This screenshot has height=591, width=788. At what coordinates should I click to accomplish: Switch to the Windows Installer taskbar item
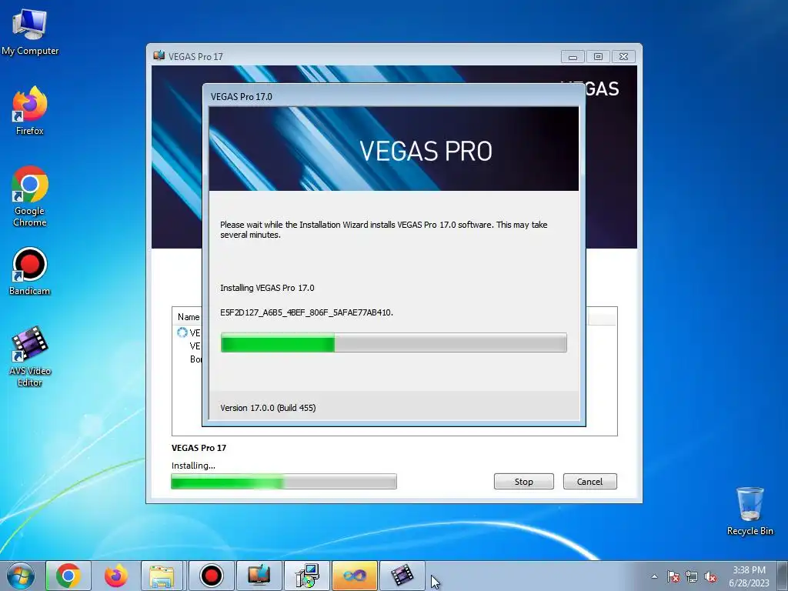306,576
